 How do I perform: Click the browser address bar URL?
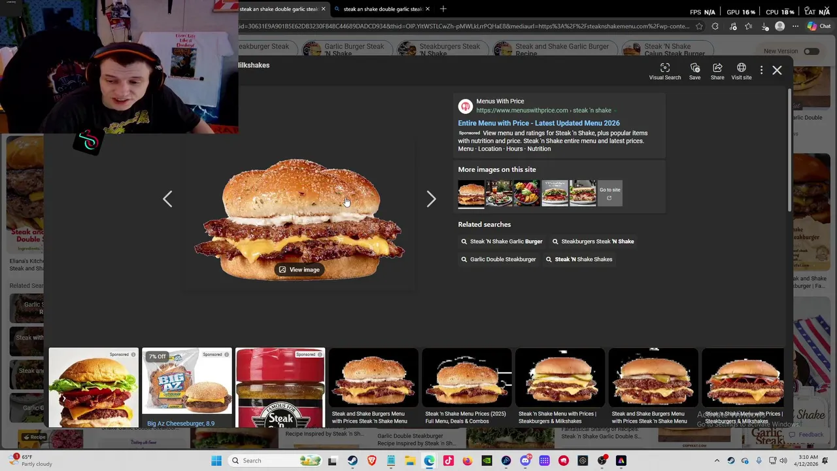point(464,26)
